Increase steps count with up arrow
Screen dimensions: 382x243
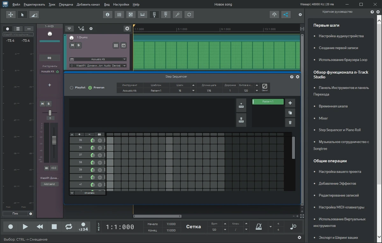tap(193, 85)
